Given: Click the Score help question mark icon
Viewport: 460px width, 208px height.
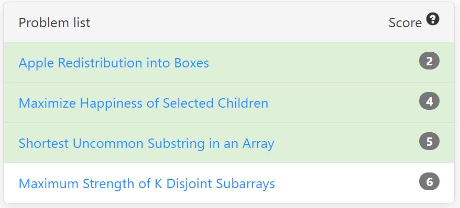Looking at the screenshot, I should click(433, 19).
